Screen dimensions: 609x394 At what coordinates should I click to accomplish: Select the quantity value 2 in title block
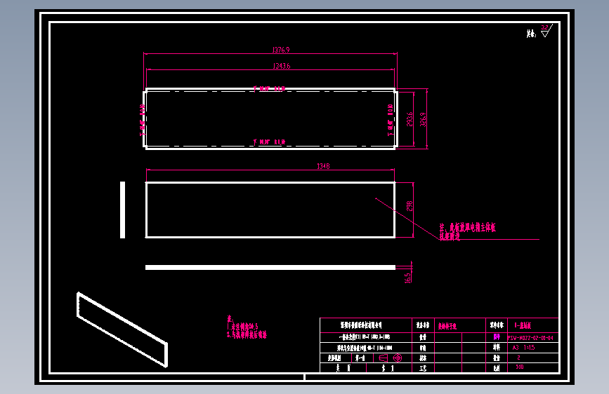pos(518,358)
